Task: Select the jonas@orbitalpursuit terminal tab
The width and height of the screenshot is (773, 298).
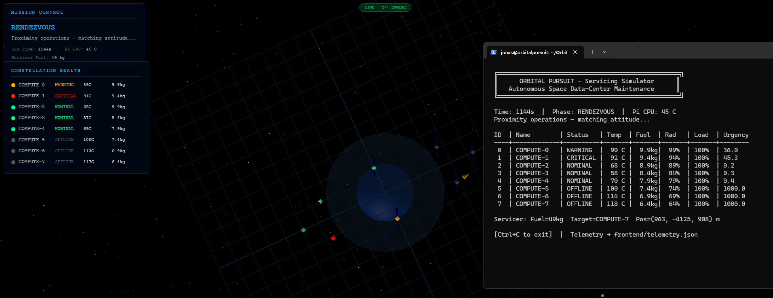Action: pyautogui.click(x=534, y=52)
